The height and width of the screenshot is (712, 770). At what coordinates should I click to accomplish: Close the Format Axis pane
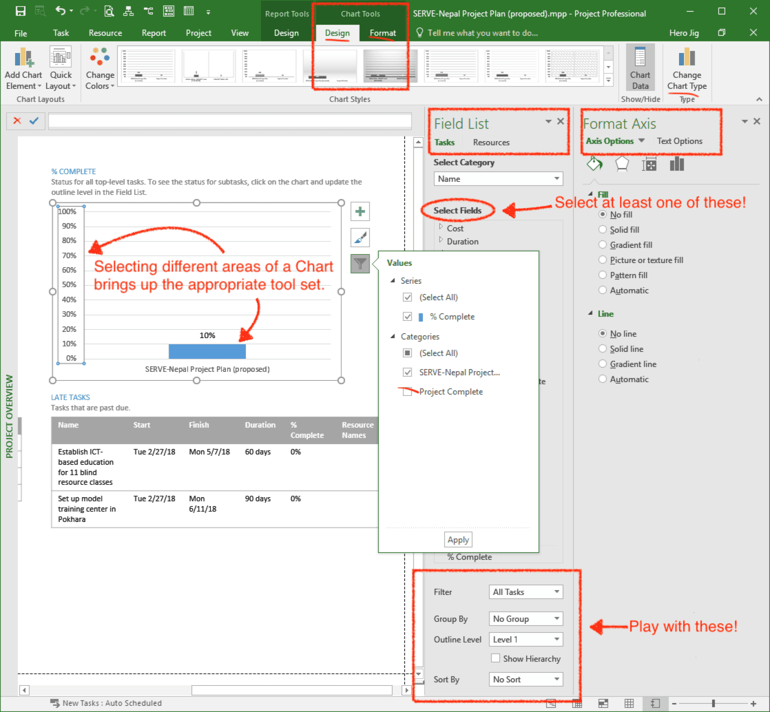pyautogui.click(x=757, y=121)
